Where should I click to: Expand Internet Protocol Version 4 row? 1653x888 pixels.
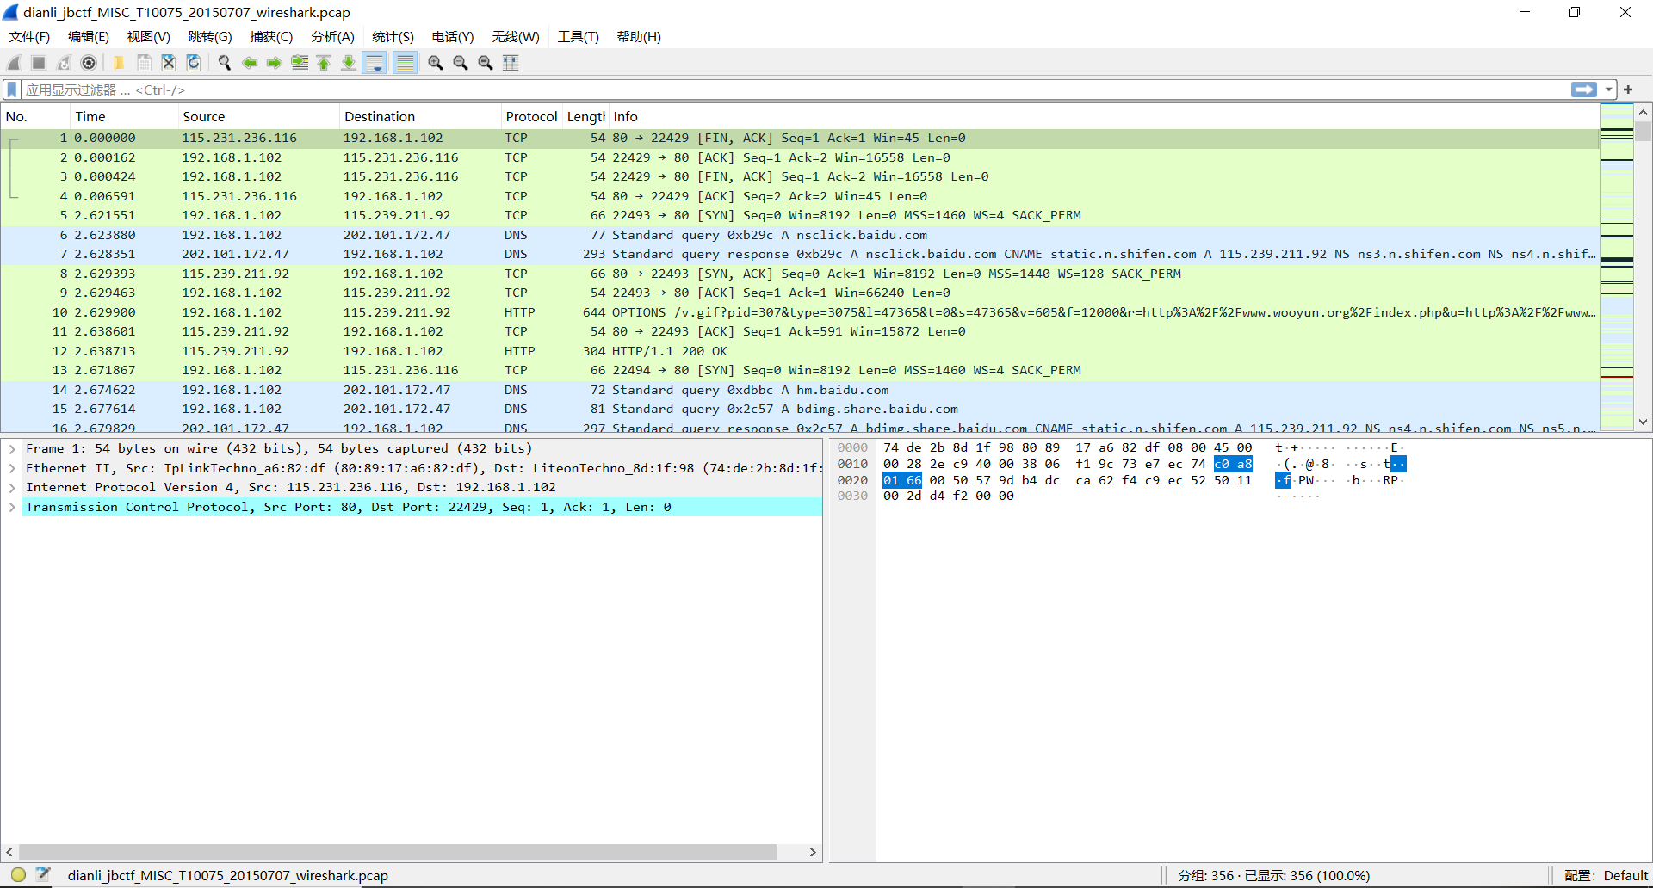(x=12, y=487)
